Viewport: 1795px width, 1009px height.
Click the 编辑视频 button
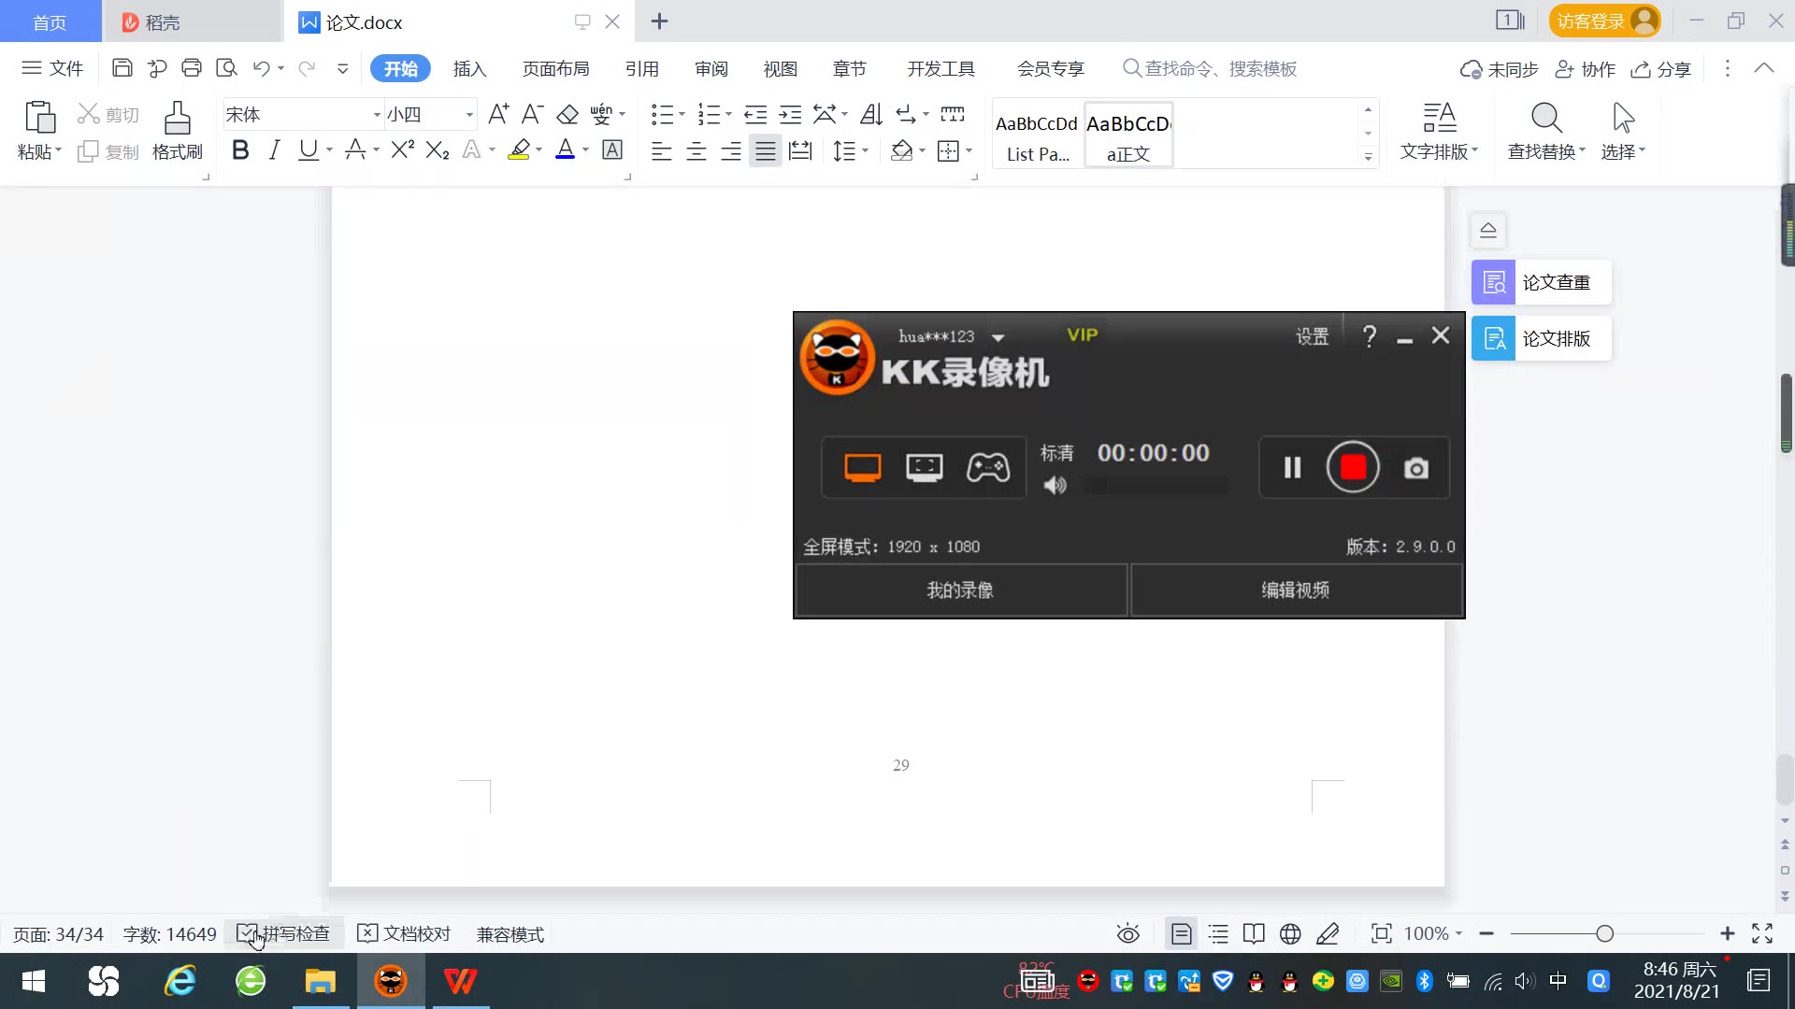coord(1296,590)
